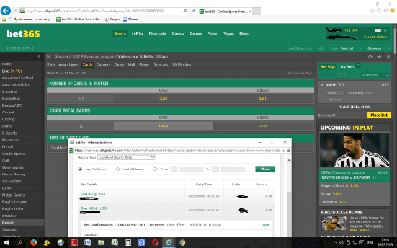Expand the Services dropdown
This screenshot has width=397, height=248.
(x=378, y=48)
